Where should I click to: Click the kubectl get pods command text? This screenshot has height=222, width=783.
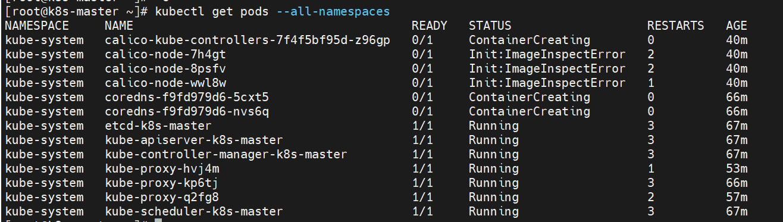(x=212, y=11)
